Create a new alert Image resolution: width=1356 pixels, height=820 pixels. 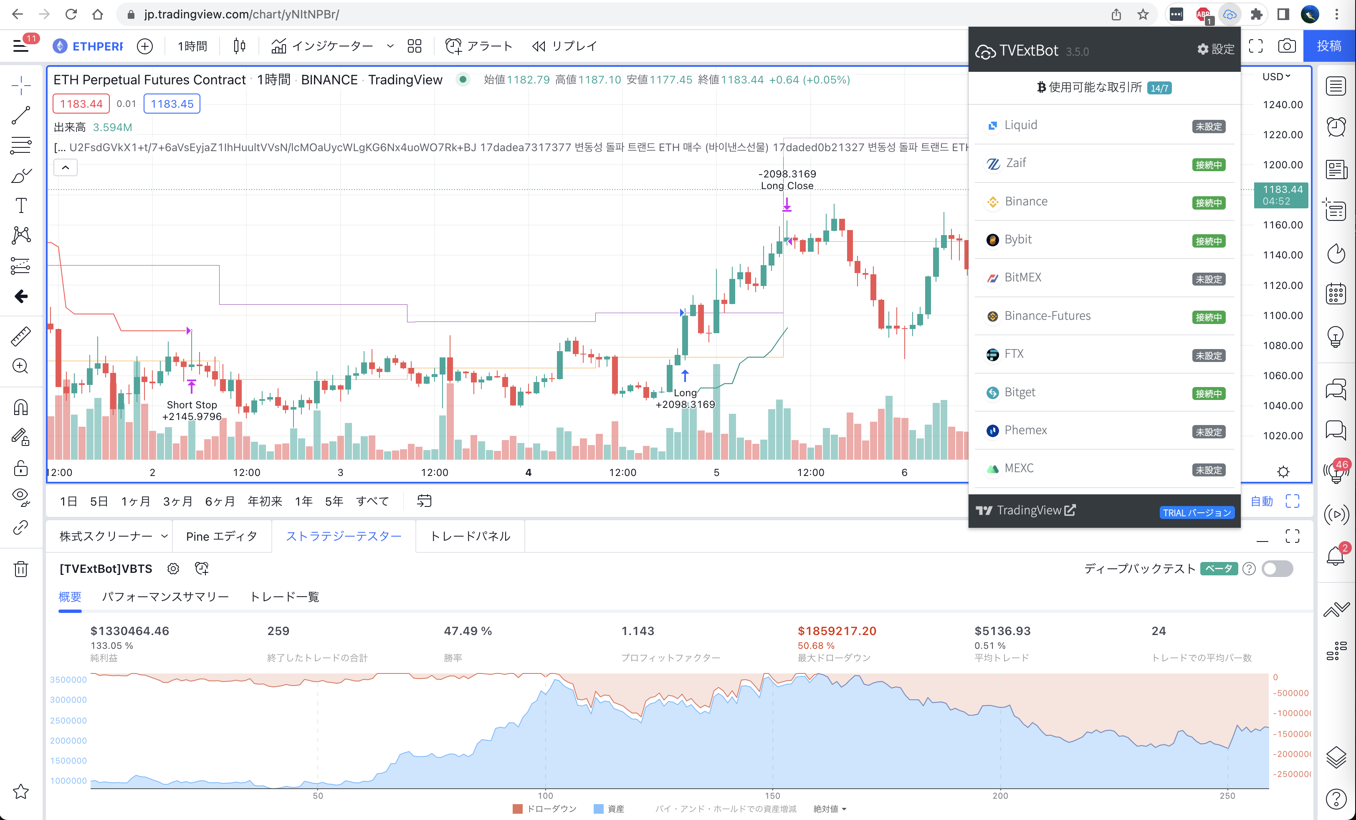click(x=478, y=46)
